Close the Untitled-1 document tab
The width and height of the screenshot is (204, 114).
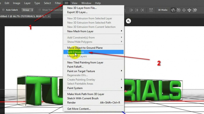coord(49,16)
